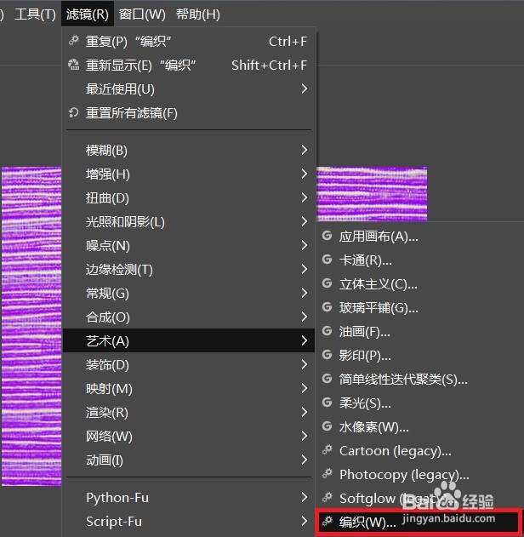Expand the Script-Fu submenu arrow
This screenshot has height=537, width=524.
(x=305, y=521)
